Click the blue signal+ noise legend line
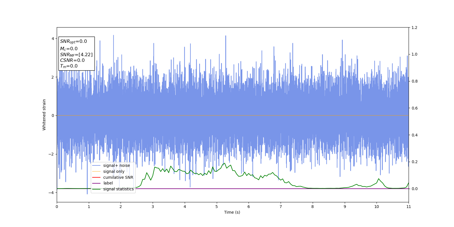The height and width of the screenshot is (227, 454). pos(96,166)
